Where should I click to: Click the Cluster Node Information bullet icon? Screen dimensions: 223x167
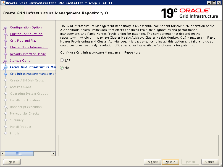[6, 47]
